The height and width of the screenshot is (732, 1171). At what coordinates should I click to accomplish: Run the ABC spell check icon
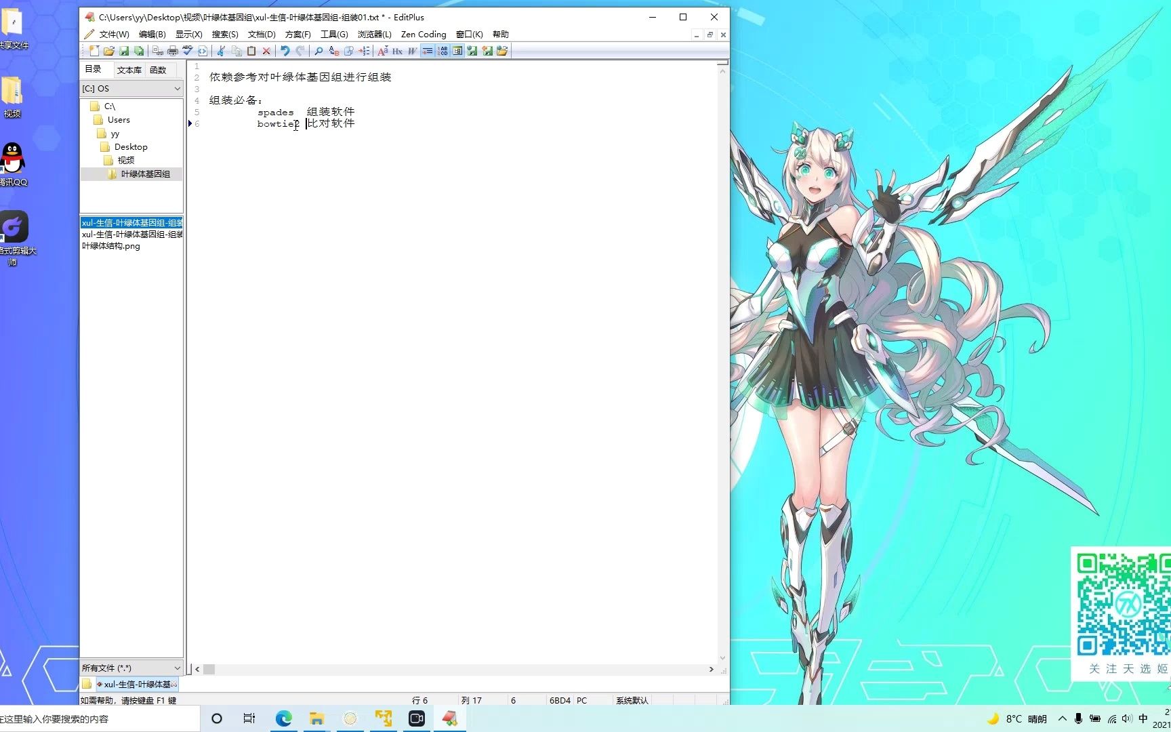(188, 51)
